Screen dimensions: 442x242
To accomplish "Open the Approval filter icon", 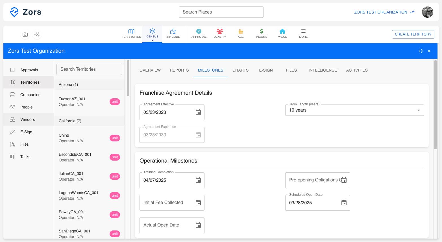I will (199, 33).
